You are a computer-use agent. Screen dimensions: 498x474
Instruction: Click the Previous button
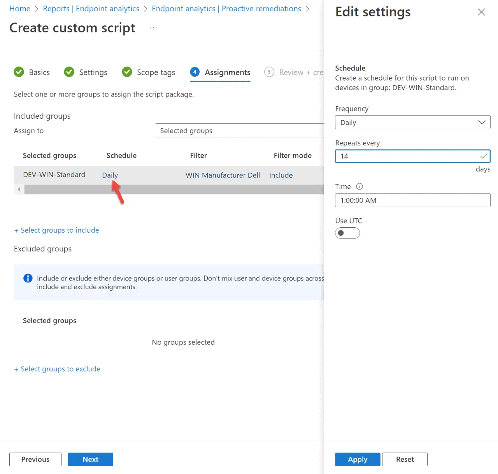pyautogui.click(x=35, y=459)
